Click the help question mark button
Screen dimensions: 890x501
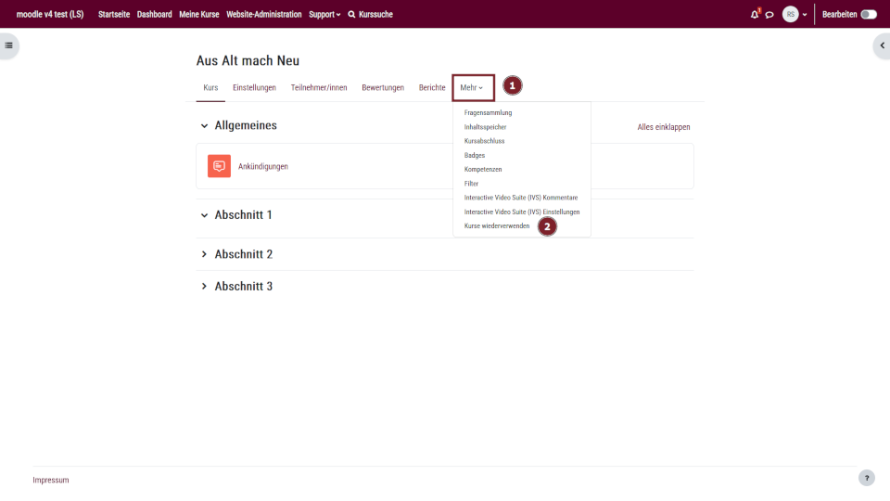point(867,479)
